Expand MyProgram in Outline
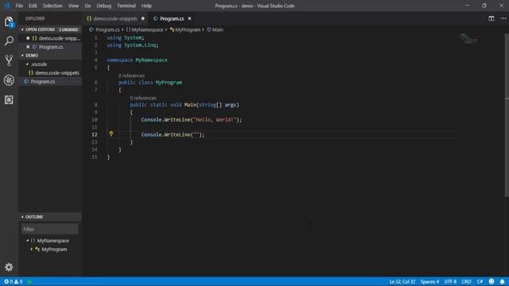The width and height of the screenshot is (509, 286). point(32,249)
